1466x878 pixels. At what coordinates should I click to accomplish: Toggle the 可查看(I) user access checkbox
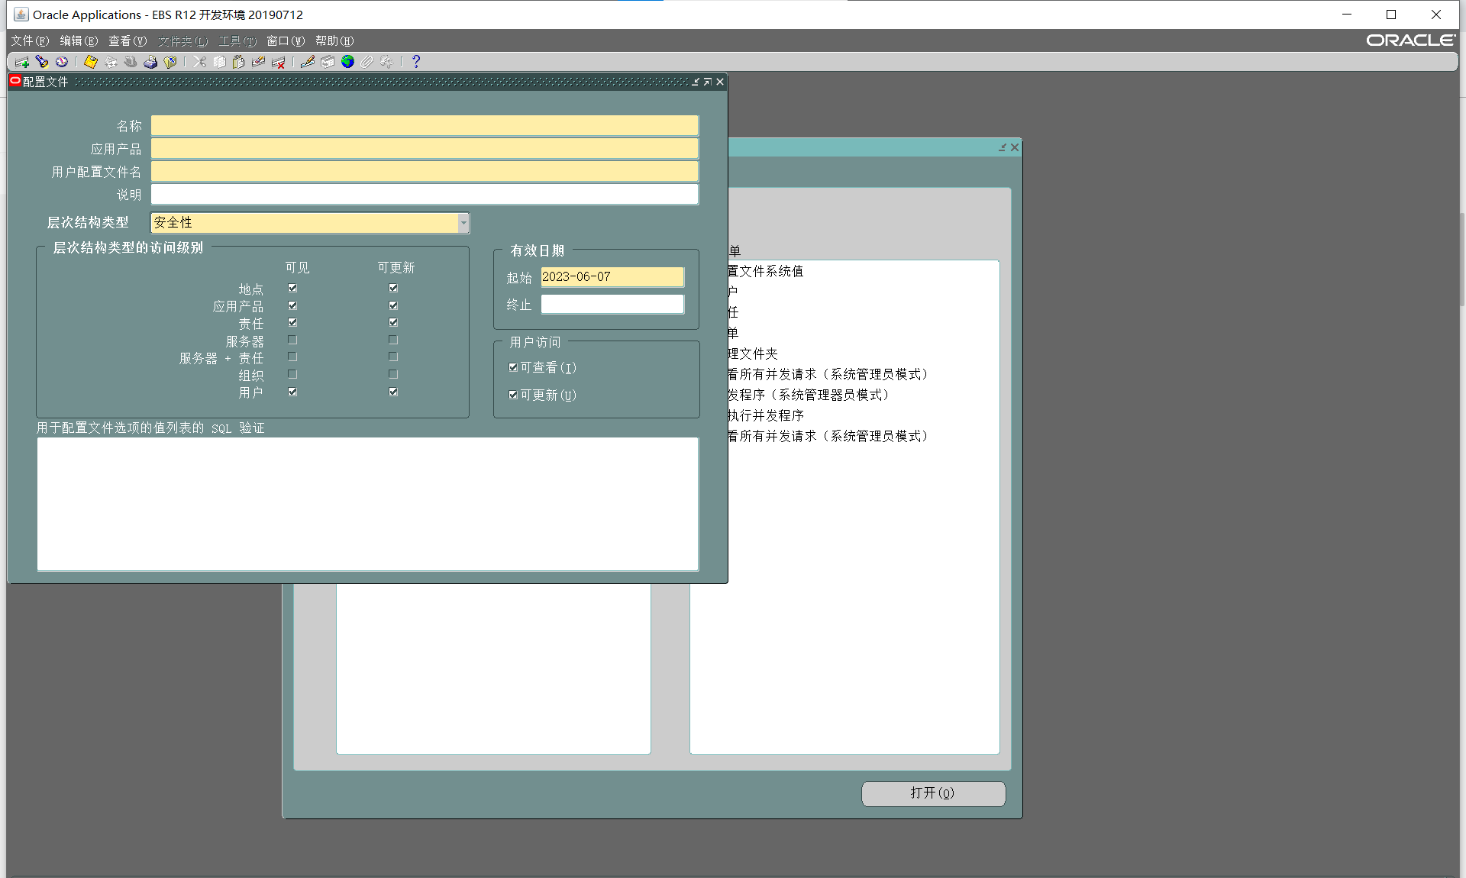(513, 367)
